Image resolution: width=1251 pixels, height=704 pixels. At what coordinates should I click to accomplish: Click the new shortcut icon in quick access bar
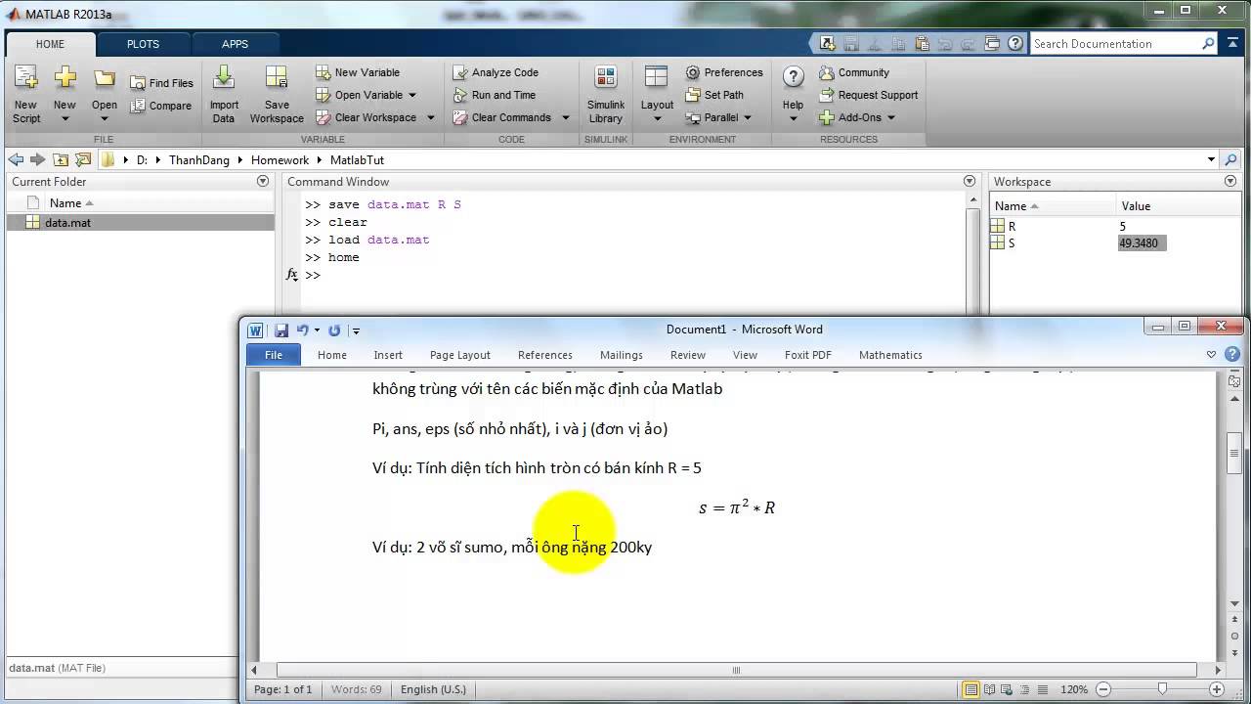coord(827,43)
